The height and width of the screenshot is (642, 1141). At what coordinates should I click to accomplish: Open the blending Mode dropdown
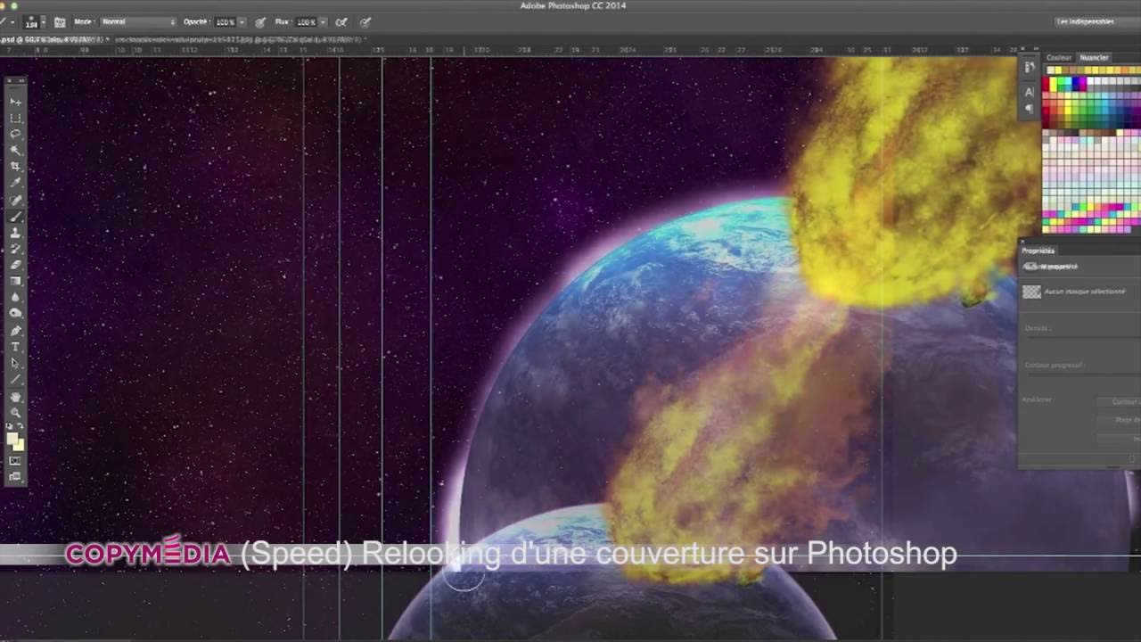tap(138, 21)
